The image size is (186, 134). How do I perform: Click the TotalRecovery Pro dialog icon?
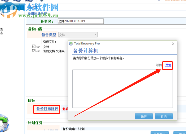pyautogui.click(x=71, y=44)
